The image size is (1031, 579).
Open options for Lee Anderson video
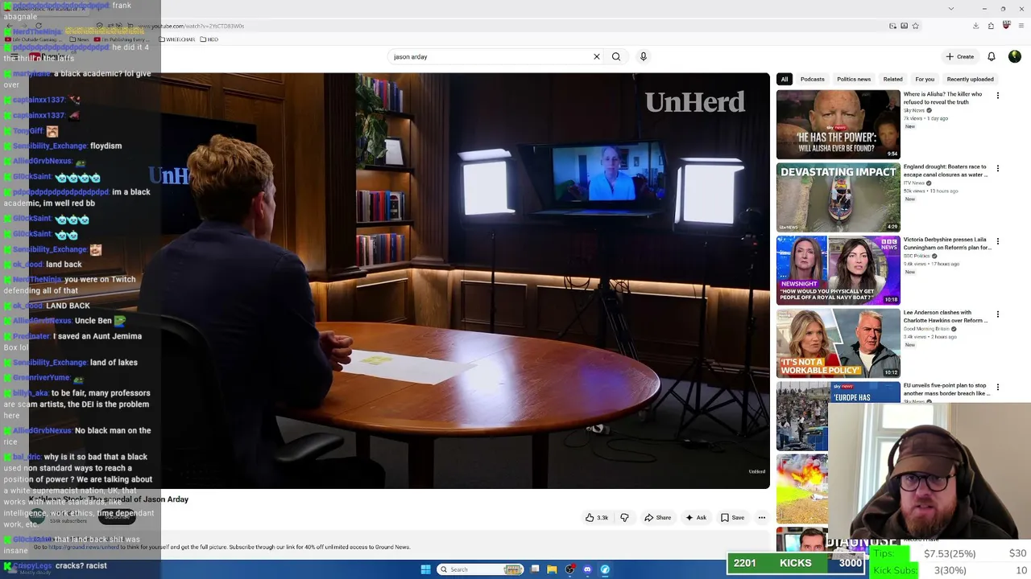tap(998, 314)
